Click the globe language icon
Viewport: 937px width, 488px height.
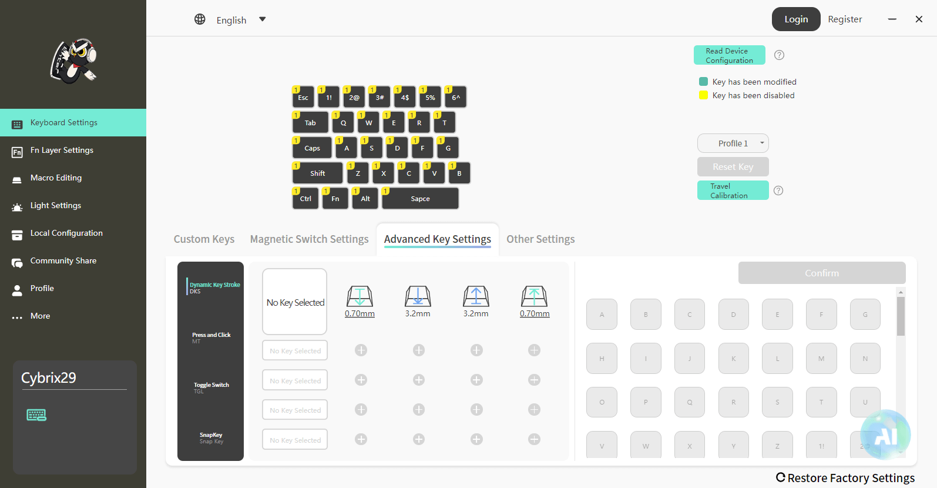pyautogui.click(x=200, y=19)
